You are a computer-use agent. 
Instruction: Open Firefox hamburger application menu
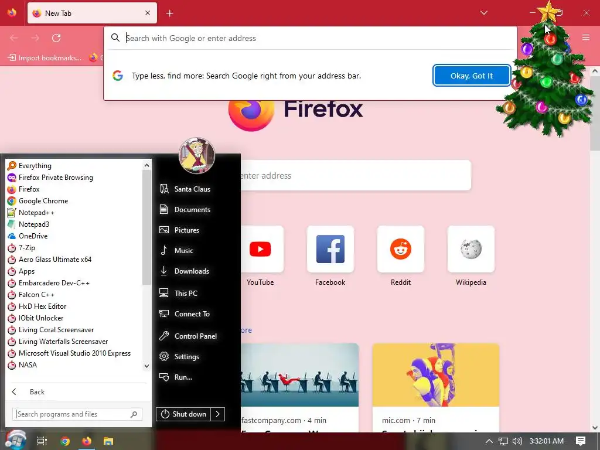coord(586,37)
